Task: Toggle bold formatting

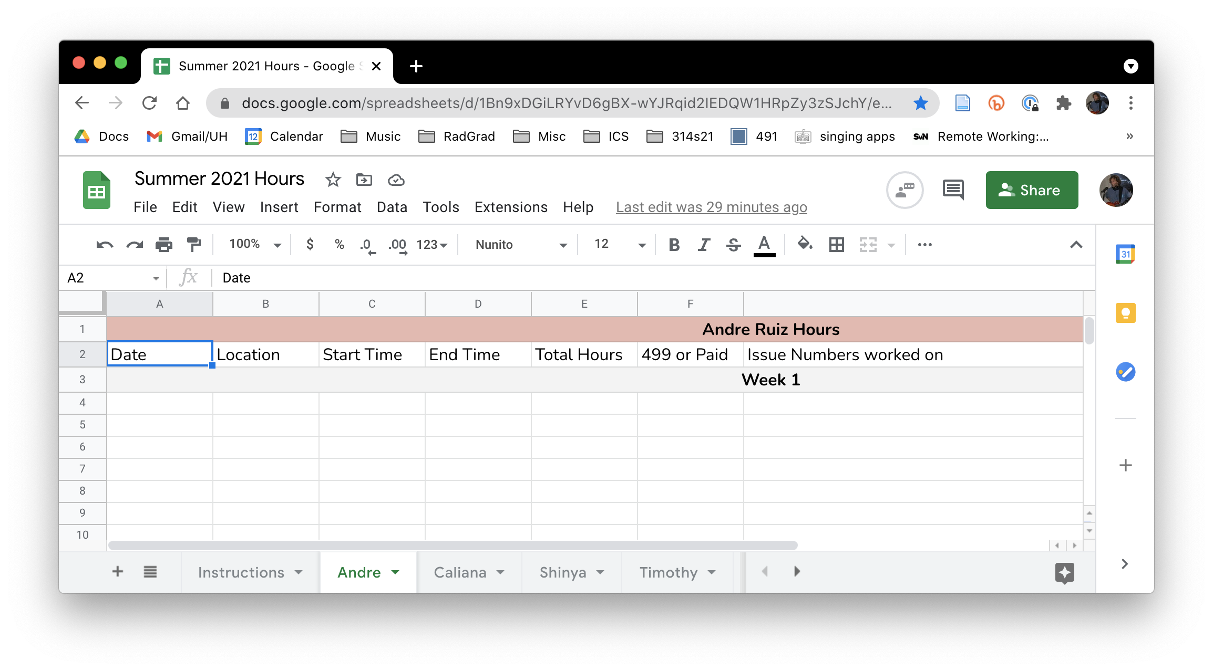Action: 674,244
